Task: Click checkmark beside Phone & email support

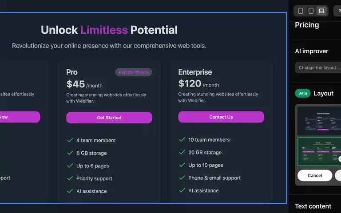Action: pos(182,178)
